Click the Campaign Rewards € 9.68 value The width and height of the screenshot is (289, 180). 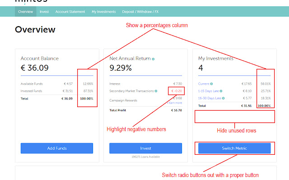(x=177, y=98)
